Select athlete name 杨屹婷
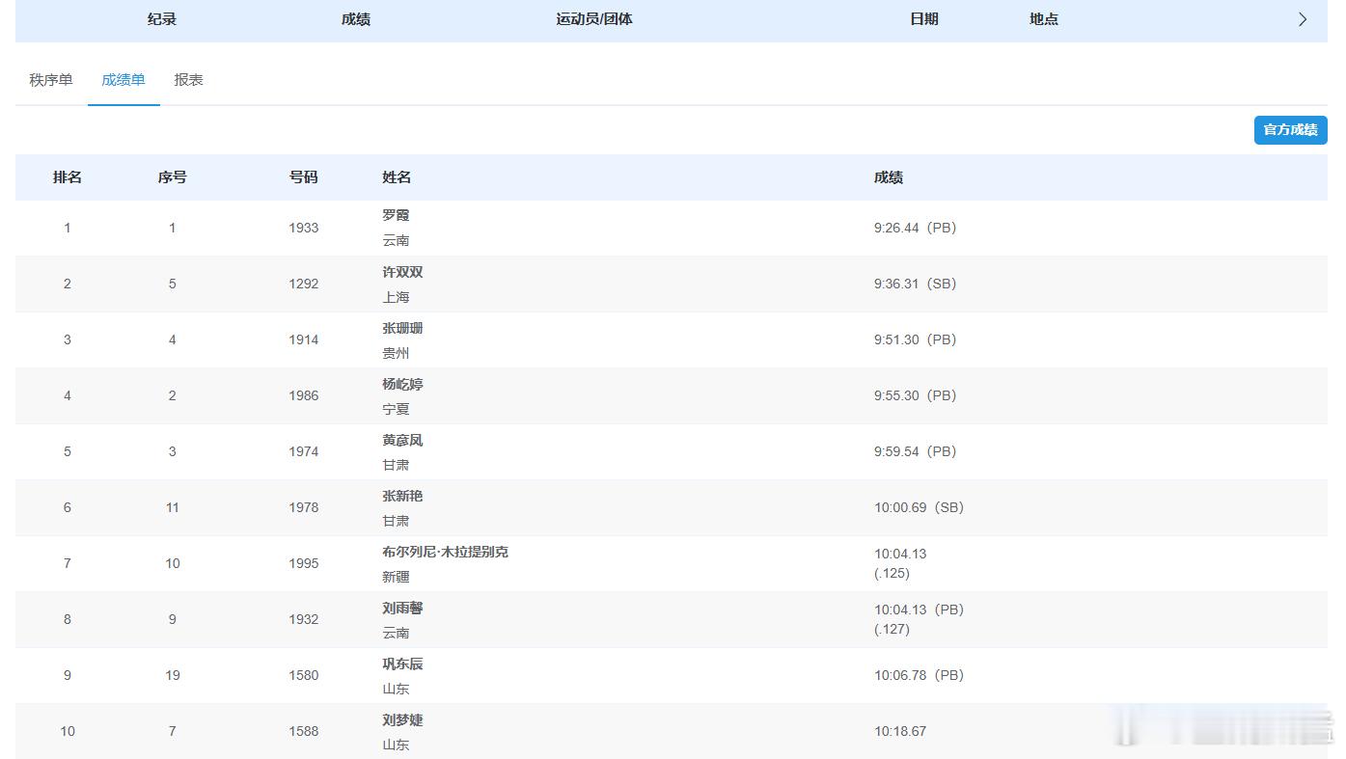The height and width of the screenshot is (759, 1346). pyautogui.click(x=402, y=384)
